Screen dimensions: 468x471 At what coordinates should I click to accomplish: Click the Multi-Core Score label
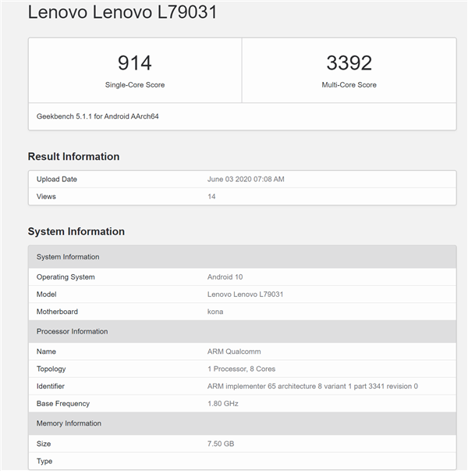coord(349,84)
